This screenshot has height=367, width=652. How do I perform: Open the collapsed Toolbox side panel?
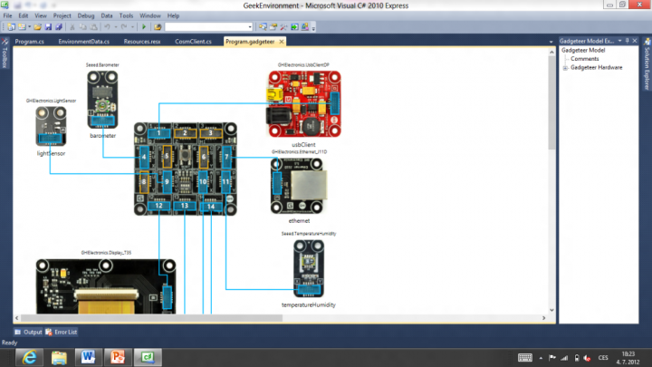click(x=5, y=58)
